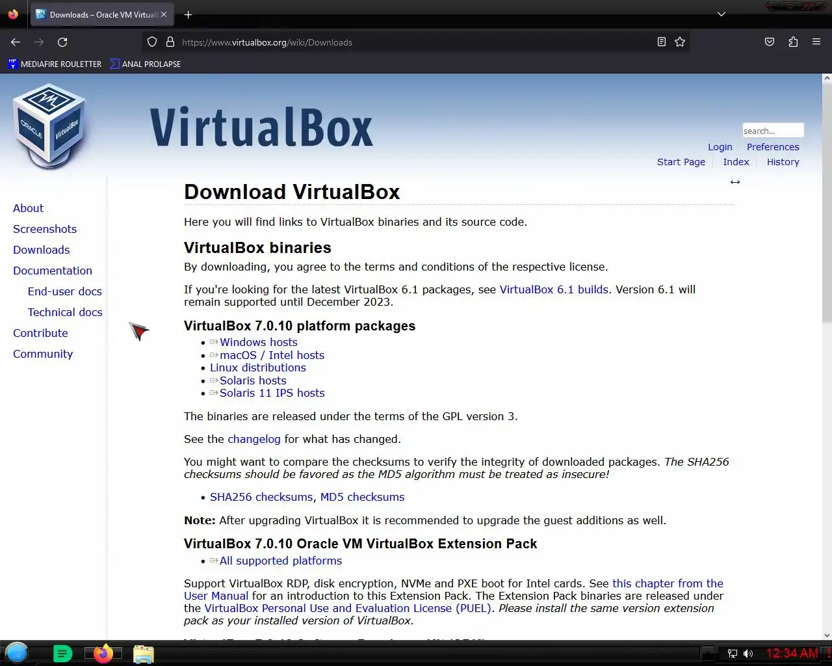
Task: Open the changelog link
Action: [254, 439]
